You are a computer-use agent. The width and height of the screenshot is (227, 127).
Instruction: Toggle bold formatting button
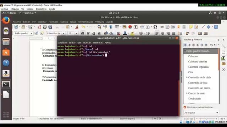pos(83,33)
